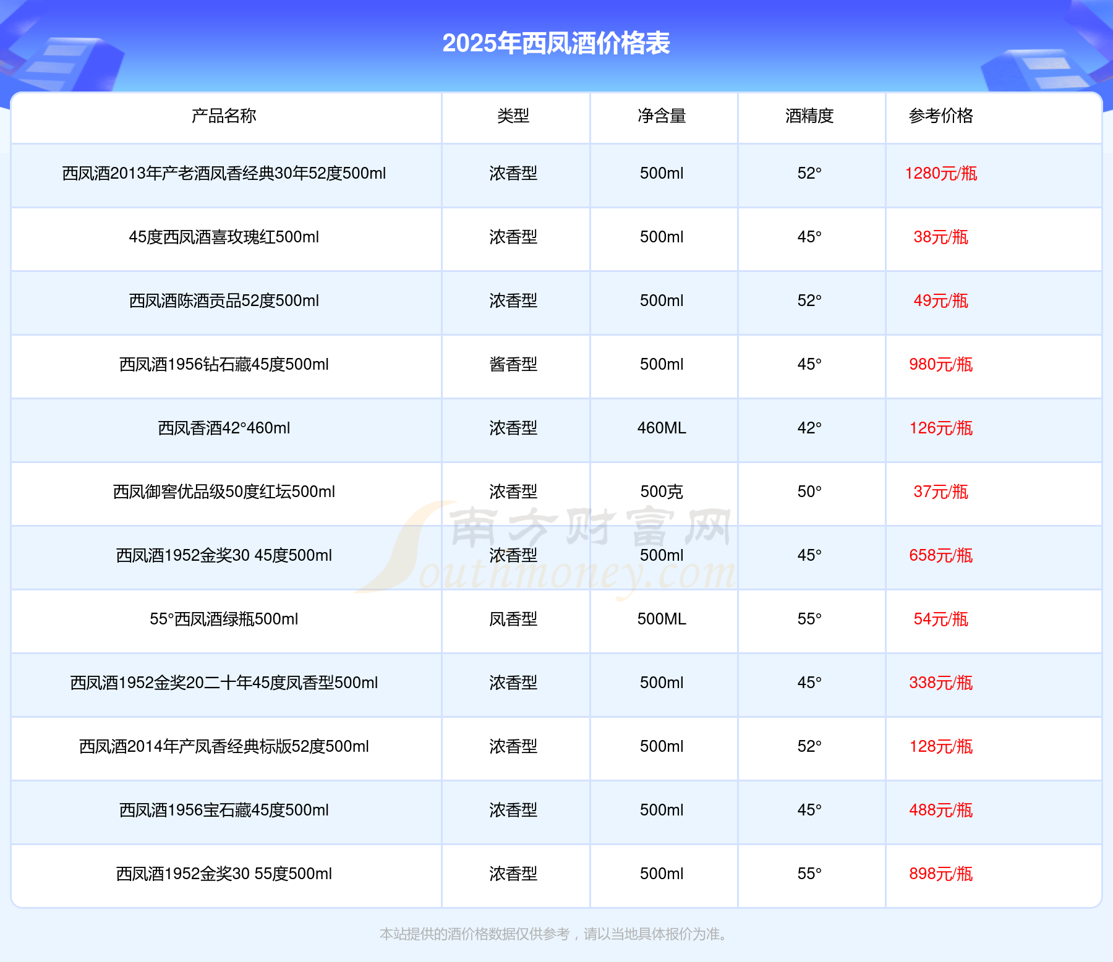Viewport: 1113px width, 962px height.
Task: Select the 类型 column header
Action: coord(513,116)
